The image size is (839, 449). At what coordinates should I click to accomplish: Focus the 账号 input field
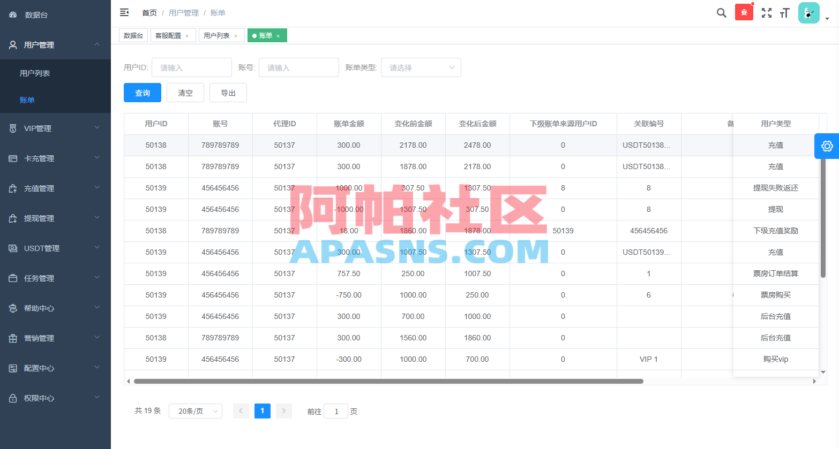[x=299, y=67]
